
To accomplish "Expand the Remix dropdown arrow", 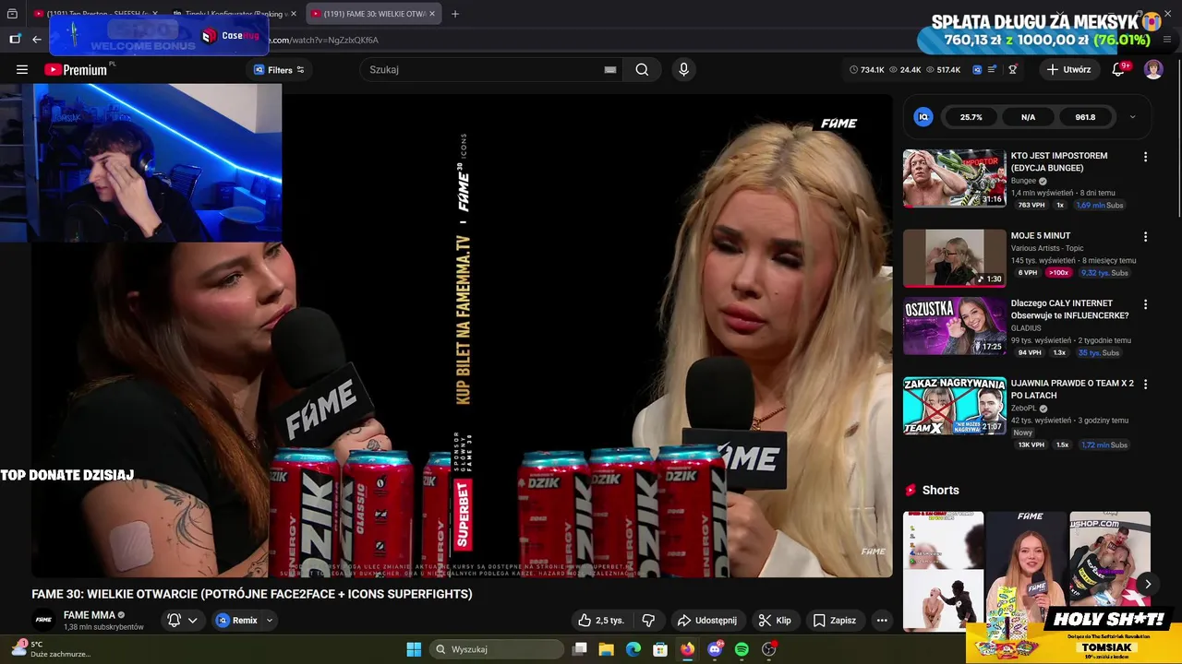I will click(270, 621).
